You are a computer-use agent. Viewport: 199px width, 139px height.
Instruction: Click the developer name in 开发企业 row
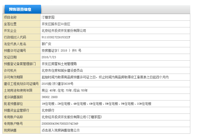[64, 31]
